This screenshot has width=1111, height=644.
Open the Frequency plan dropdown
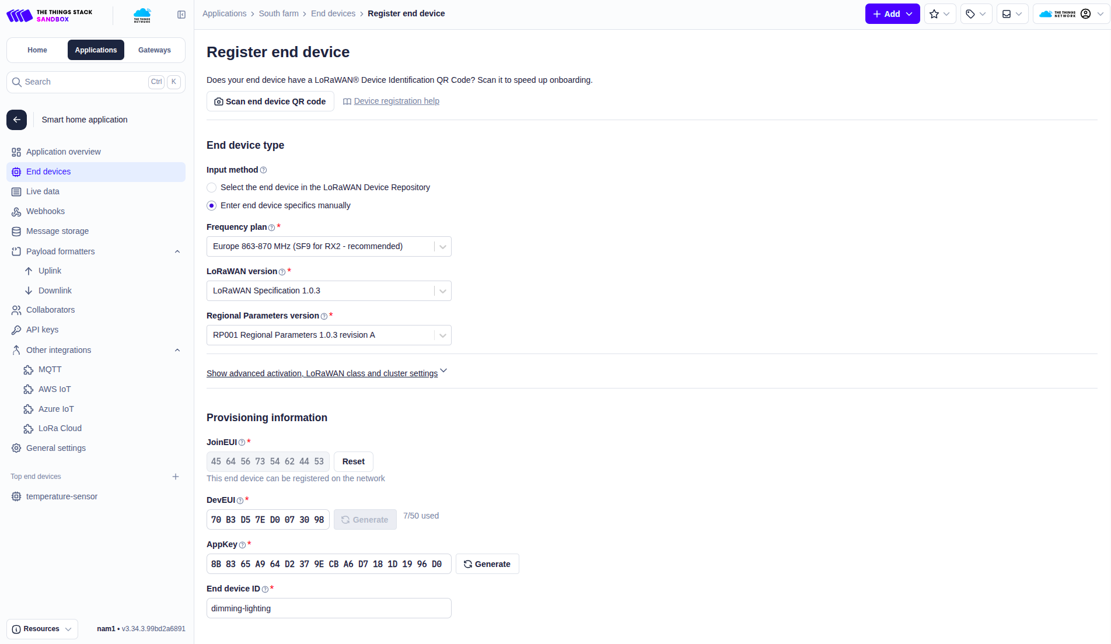tap(329, 246)
